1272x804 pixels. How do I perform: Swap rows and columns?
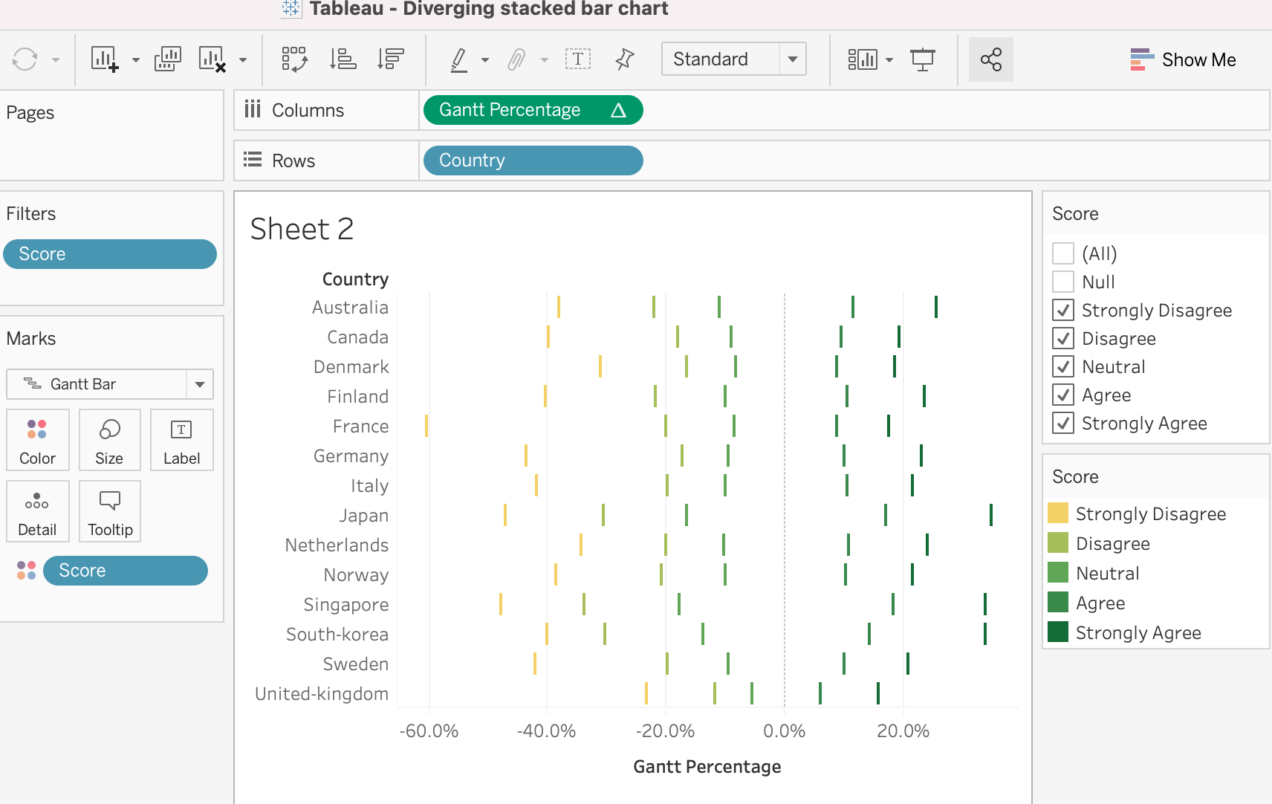tap(295, 59)
